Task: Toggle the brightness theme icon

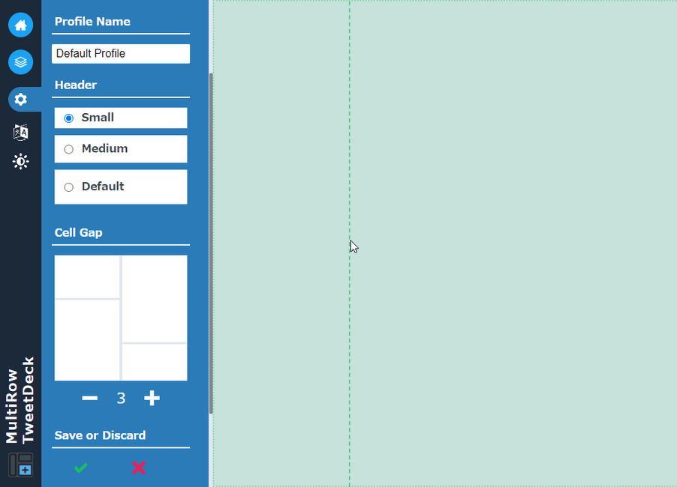Action: click(20, 162)
